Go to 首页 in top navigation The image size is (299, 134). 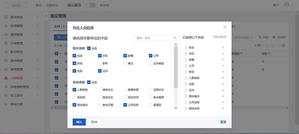coord(39,5)
